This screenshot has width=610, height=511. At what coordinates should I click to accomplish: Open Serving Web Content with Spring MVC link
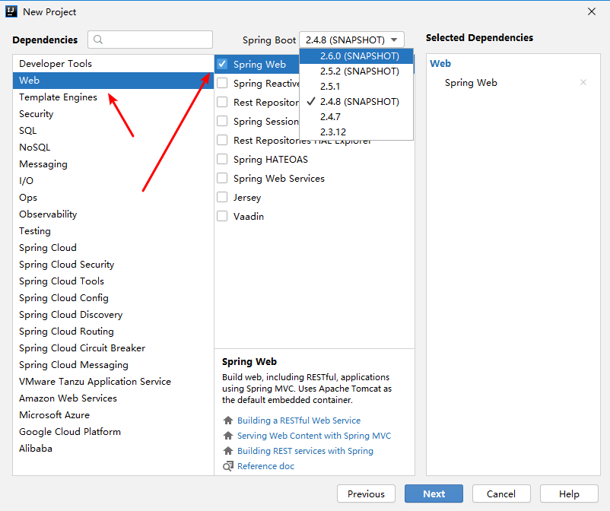tap(314, 436)
